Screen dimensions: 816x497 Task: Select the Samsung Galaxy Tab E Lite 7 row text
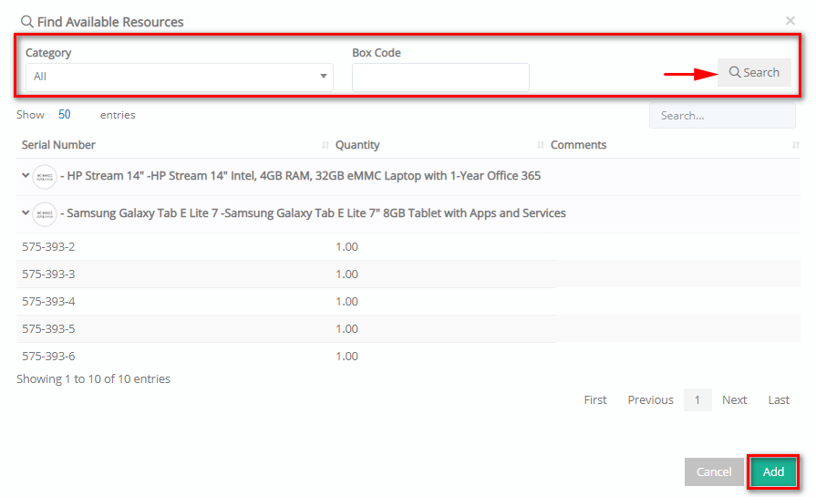(313, 213)
